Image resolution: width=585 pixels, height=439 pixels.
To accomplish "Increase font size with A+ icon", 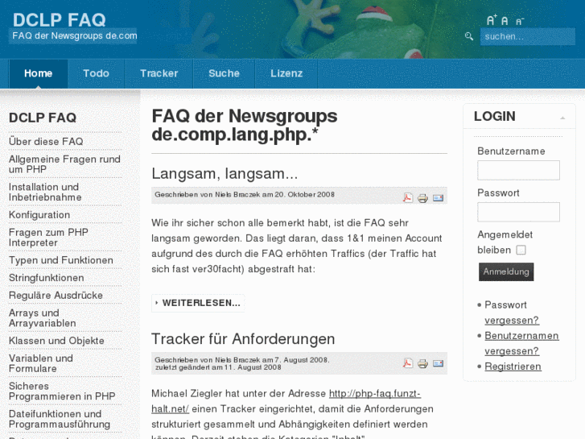I will [x=492, y=20].
